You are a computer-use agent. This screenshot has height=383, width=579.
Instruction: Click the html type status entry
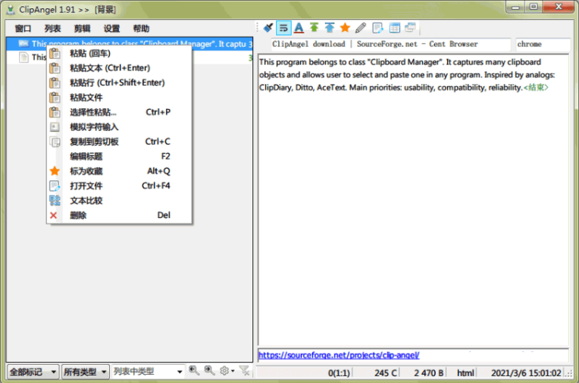(x=465, y=373)
